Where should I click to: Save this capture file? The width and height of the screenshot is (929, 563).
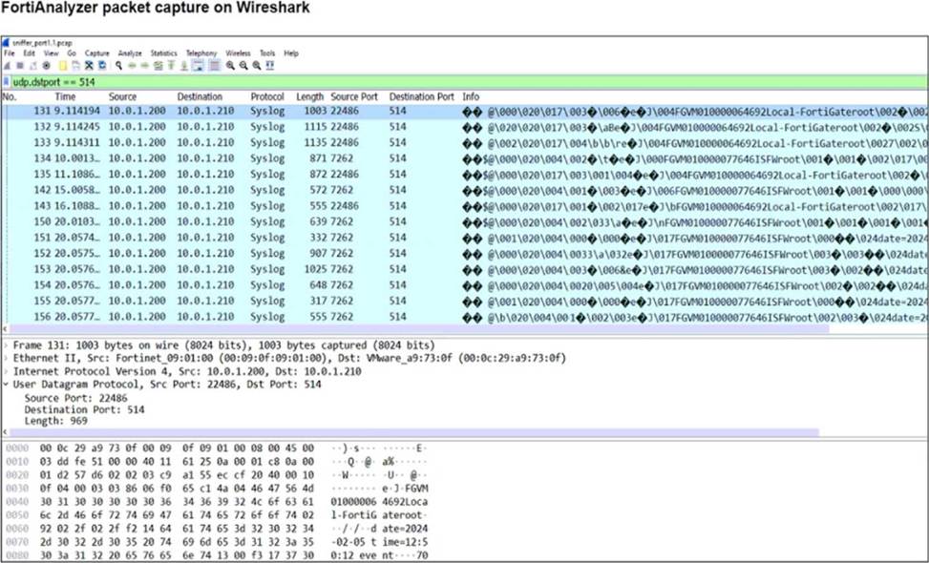pyautogui.click(x=75, y=66)
